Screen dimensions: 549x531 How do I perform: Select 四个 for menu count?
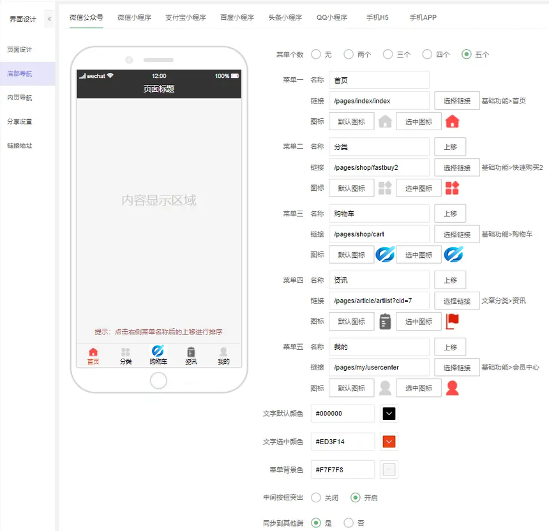427,54
